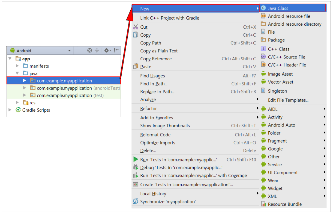Click the Android resource file icon

coord(263,16)
